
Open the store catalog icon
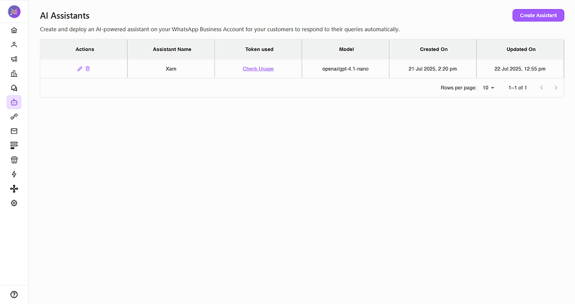[14, 160]
